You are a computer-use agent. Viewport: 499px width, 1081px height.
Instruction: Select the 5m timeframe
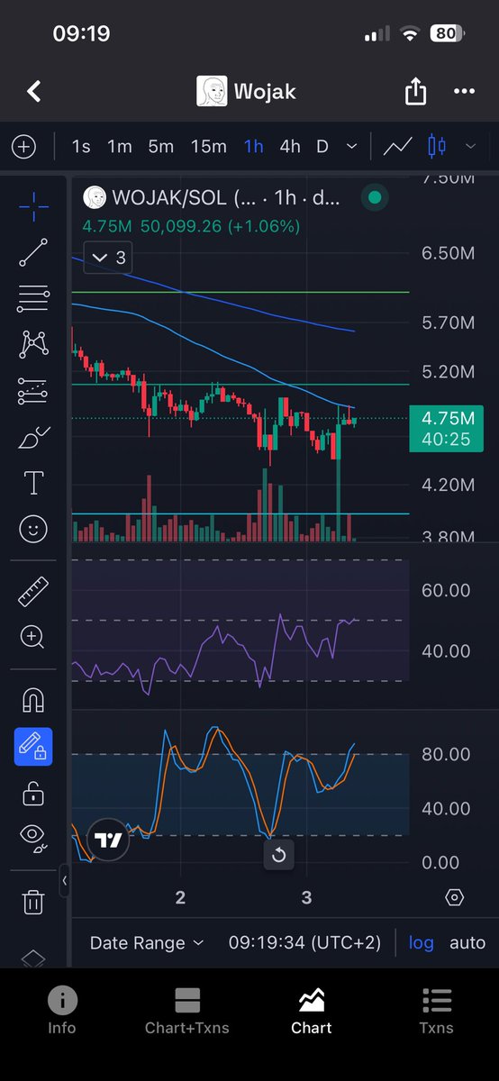160,146
